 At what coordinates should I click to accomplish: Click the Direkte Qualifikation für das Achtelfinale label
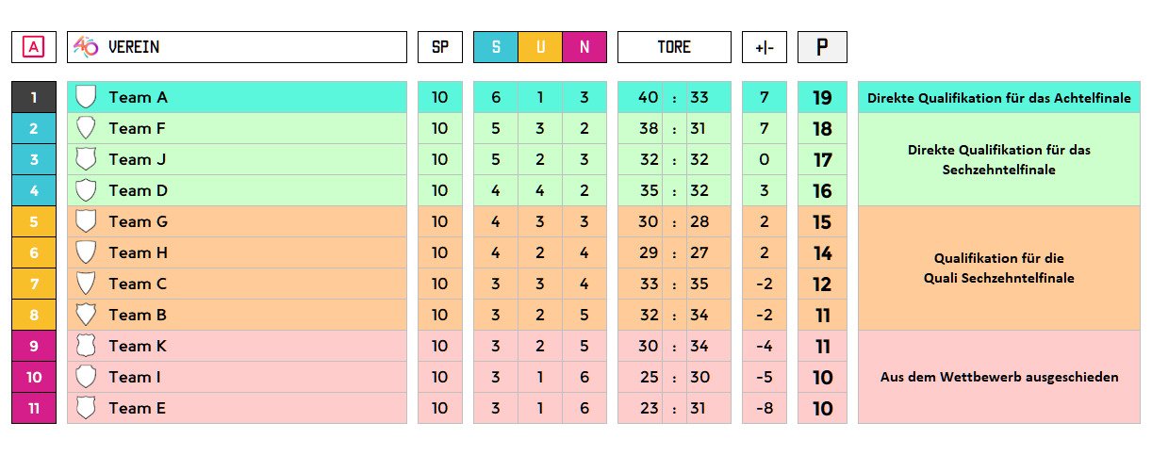pos(999,97)
